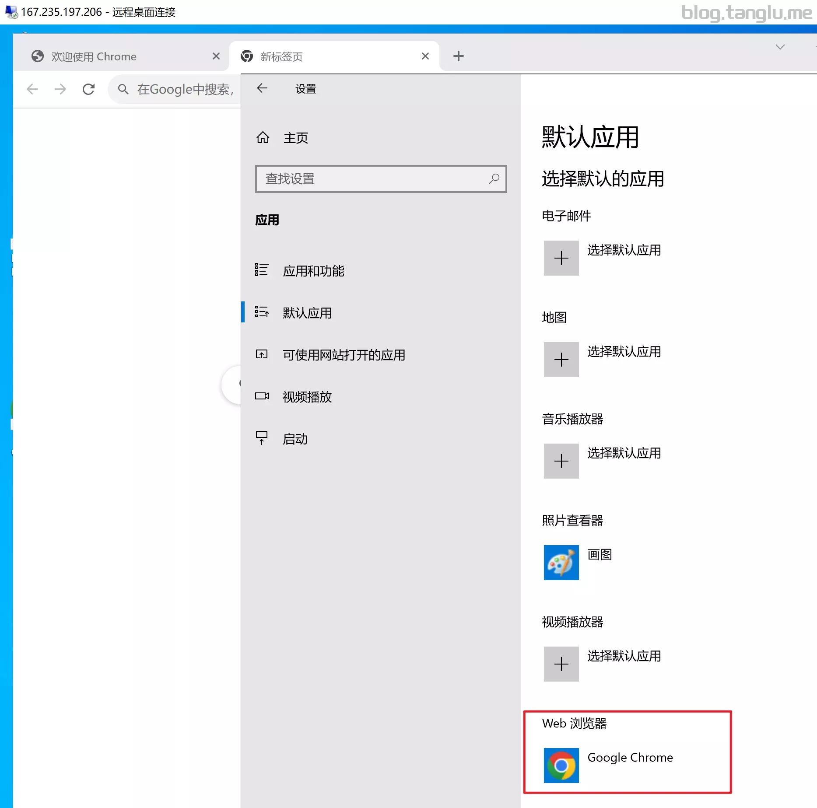
Task: Click the magnifier icon in the settings search box
Action: (x=494, y=179)
